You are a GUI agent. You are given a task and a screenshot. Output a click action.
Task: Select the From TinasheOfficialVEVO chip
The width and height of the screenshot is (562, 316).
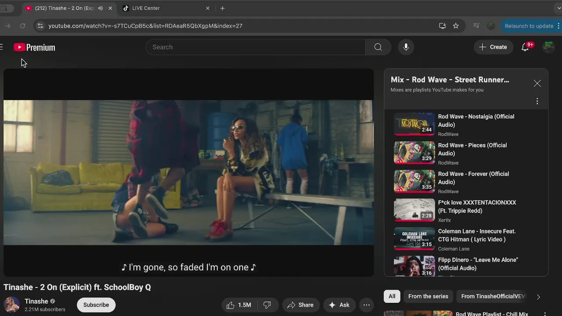(493, 296)
